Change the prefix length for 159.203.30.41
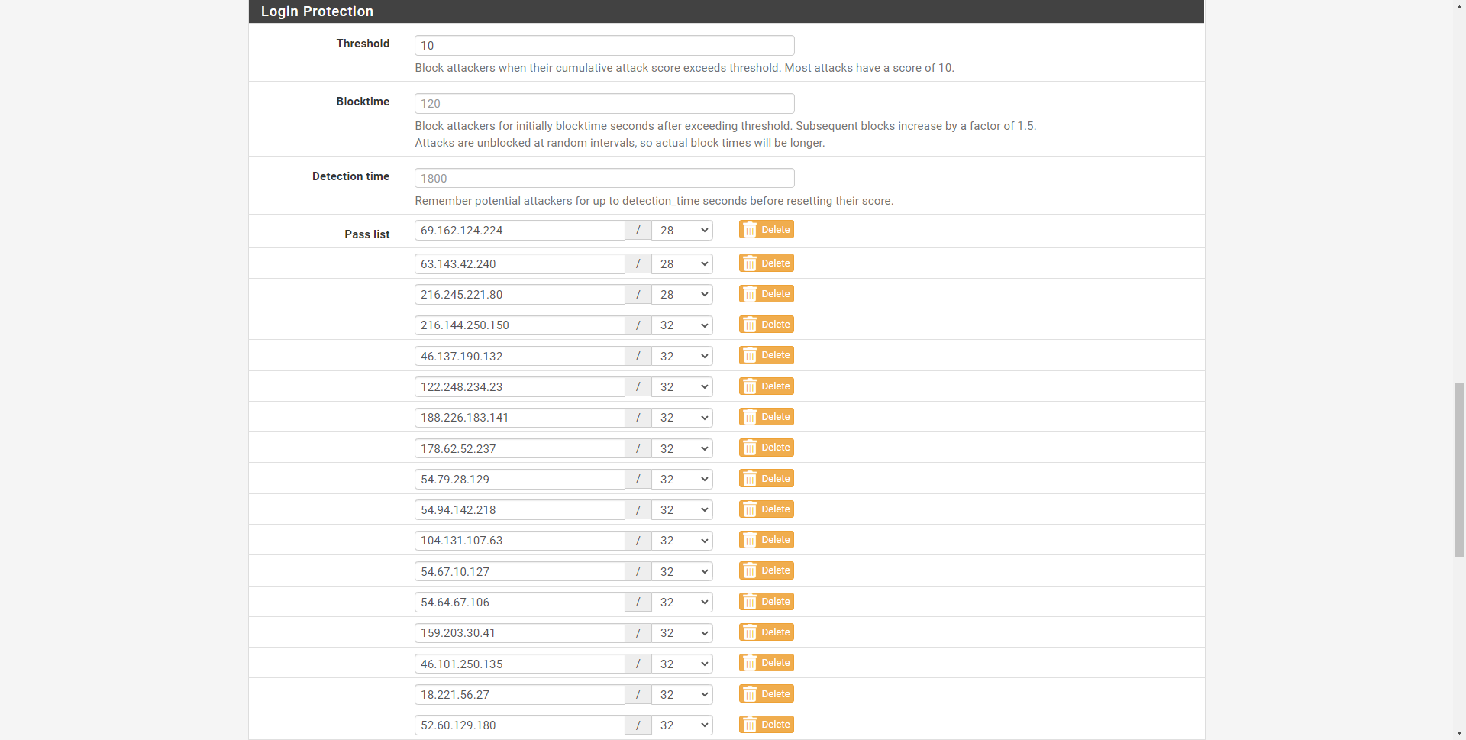This screenshot has width=1466, height=740. [682, 633]
